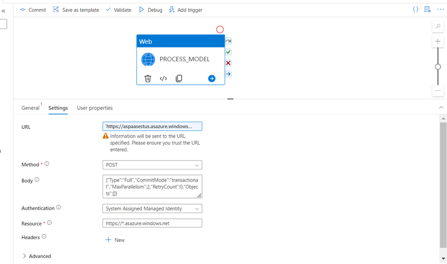This screenshot has width=447, height=264.
Task: Clone the PROCESS_MODEL activity with copy icon
Action: pos(179,78)
